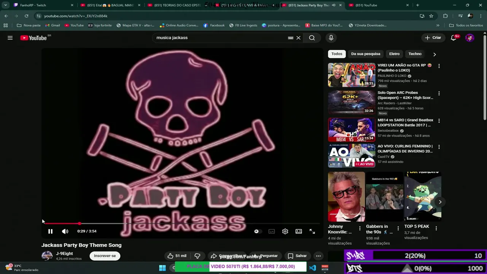Switch to theater mode icon
This screenshot has width=487, height=274.
point(299,231)
